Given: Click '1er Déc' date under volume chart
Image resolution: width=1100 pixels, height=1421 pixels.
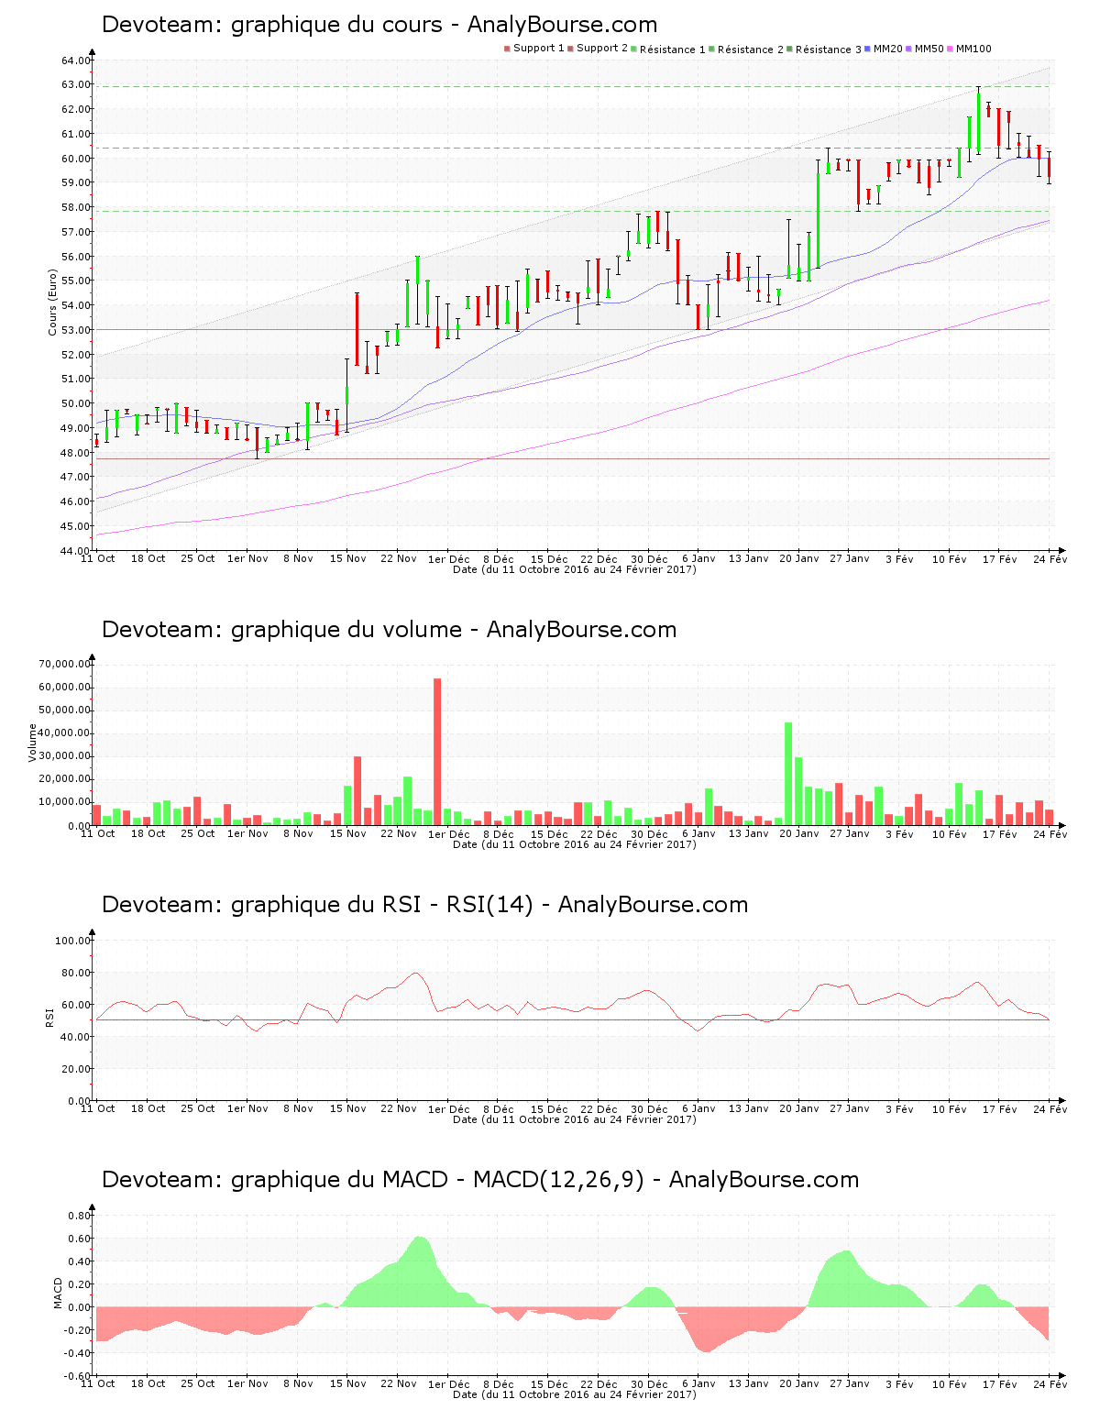Looking at the screenshot, I should pos(449,833).
